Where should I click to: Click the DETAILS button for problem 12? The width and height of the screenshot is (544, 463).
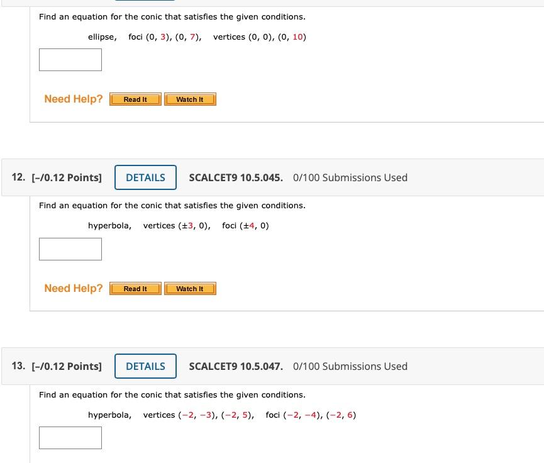tap(145, 177)
